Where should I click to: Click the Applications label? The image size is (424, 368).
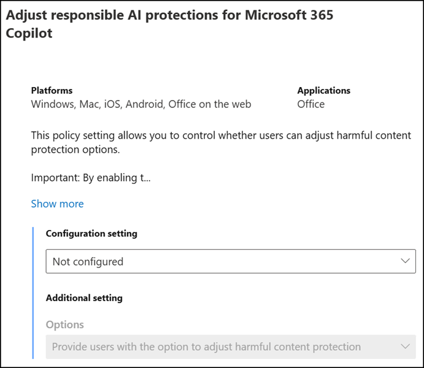click(323, 90)
